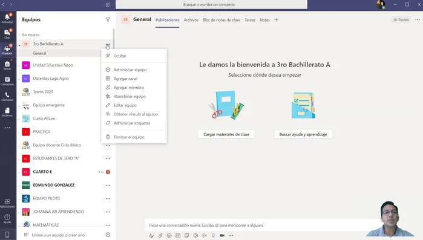The width and height of the screenshot is (423, 240).
Task: Insert a sticker in the message
Action: click(x=186, y=236)
